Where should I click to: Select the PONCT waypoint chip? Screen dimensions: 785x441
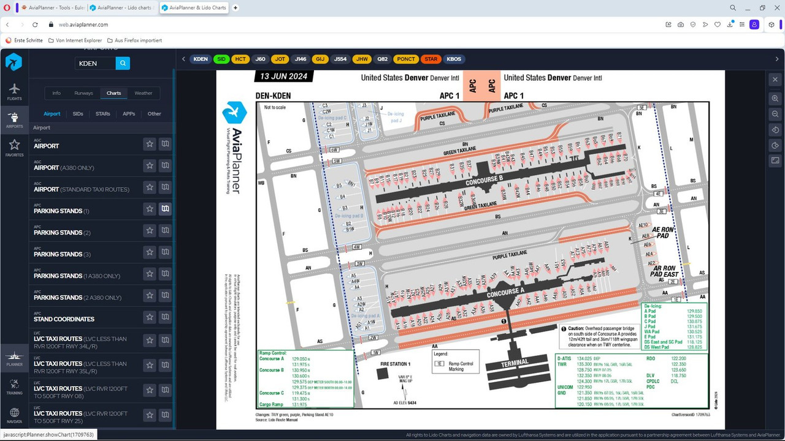tap(406, 59)
